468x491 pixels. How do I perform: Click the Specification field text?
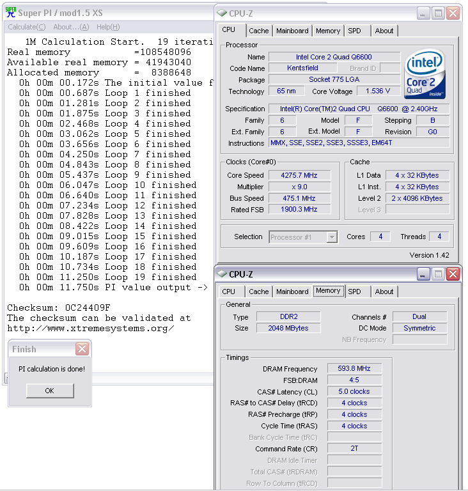(x=359, y=109)
